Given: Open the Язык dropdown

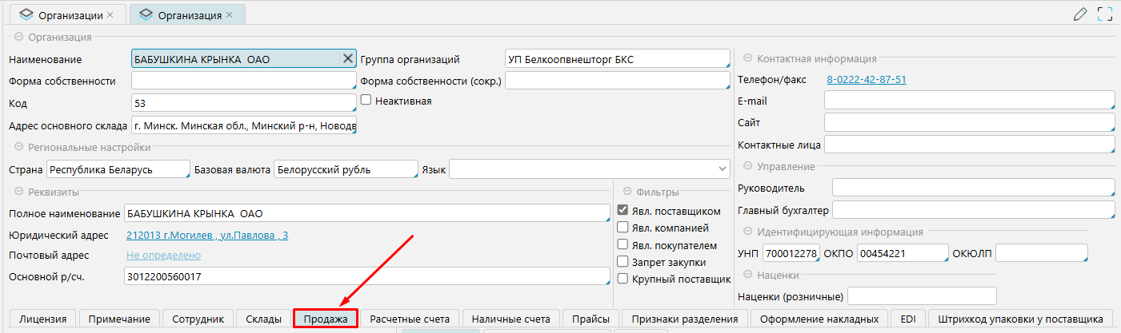Looking at the screenshot, I should pos(723,170).
